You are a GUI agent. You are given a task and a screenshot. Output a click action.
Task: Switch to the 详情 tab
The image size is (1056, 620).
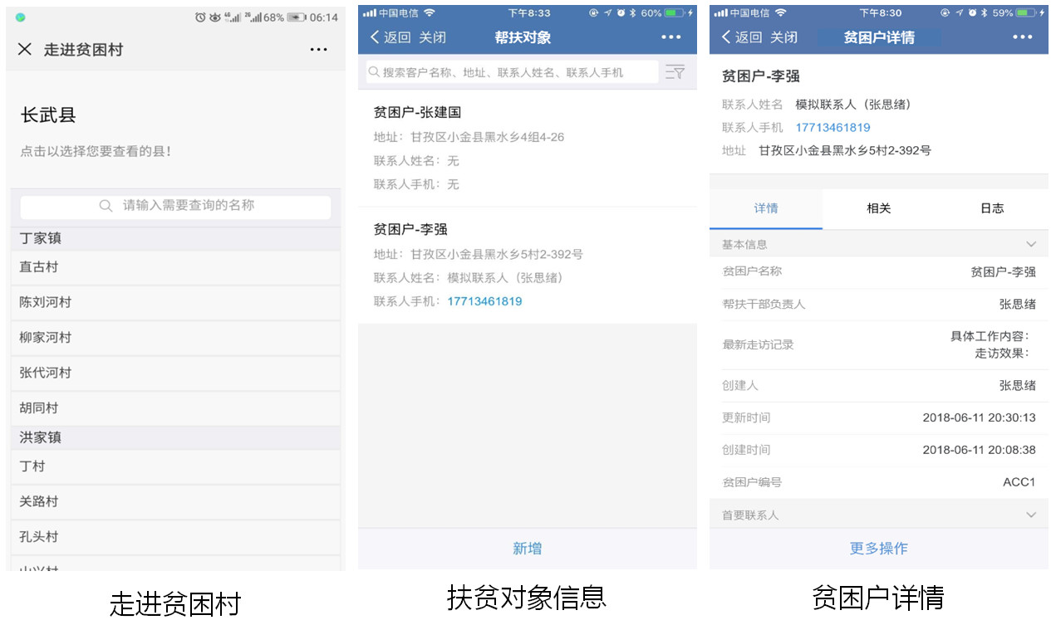[766, 208]
